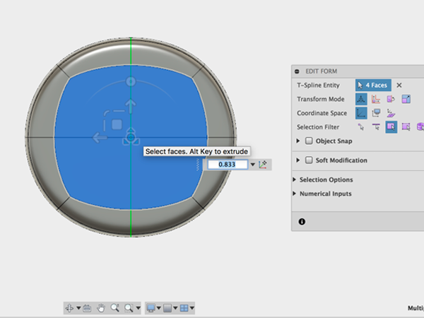Viewport: 424px width, 318px height.
Task: Open the Orbit type dropdown arrow
Action: [78, 308]
